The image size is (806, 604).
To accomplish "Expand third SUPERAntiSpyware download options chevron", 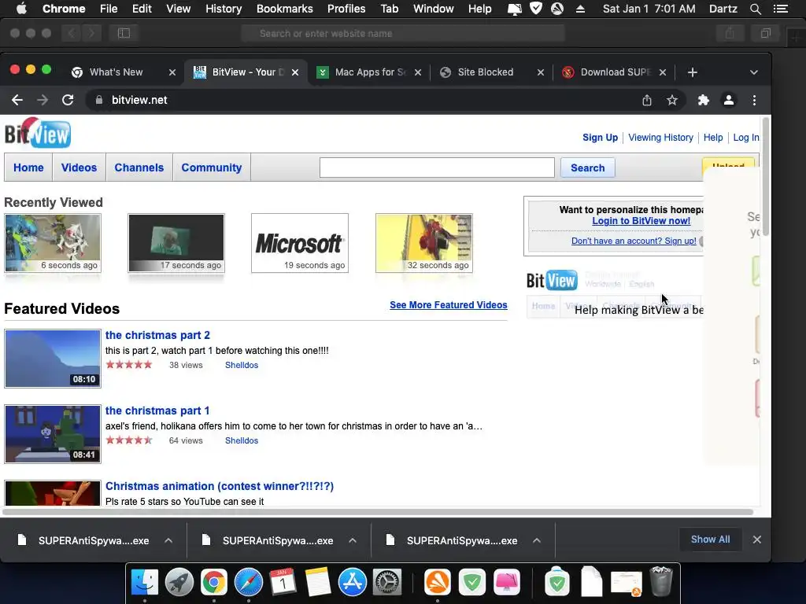I will point(537,540).
